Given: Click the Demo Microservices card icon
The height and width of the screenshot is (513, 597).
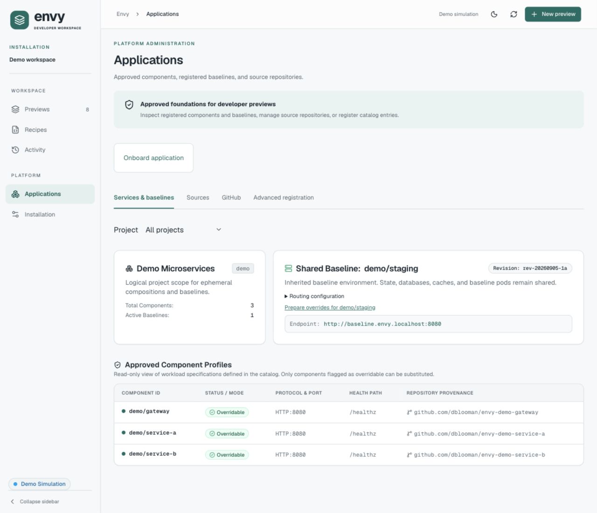Looking at the screenshot, I should 129,269.
